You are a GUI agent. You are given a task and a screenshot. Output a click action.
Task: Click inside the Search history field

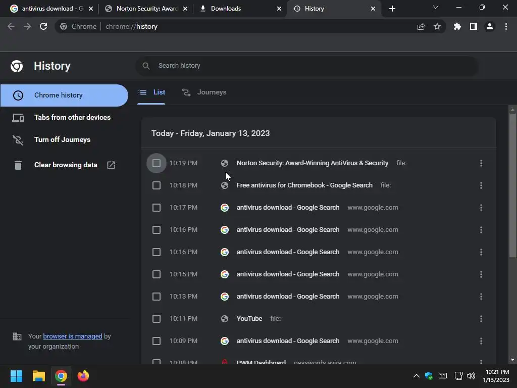(306, 66)
